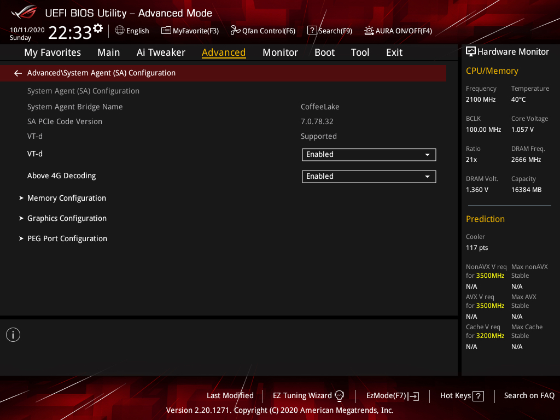
Task: Select the Advanced tab
Action: tap(224, 52)
